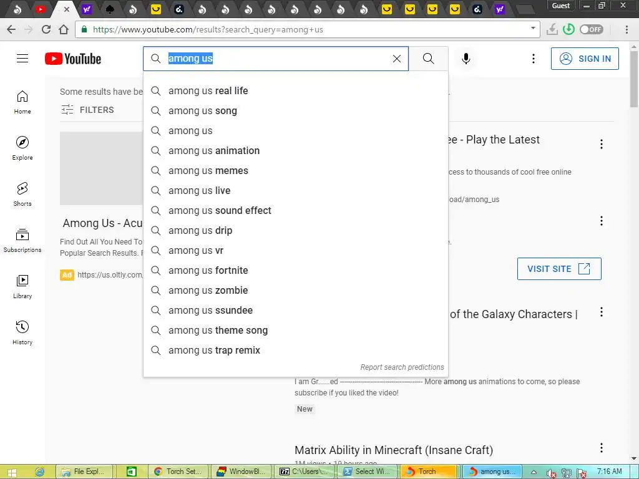Click the 'among us' search input field
639x479 pixels.
point(277,59)
